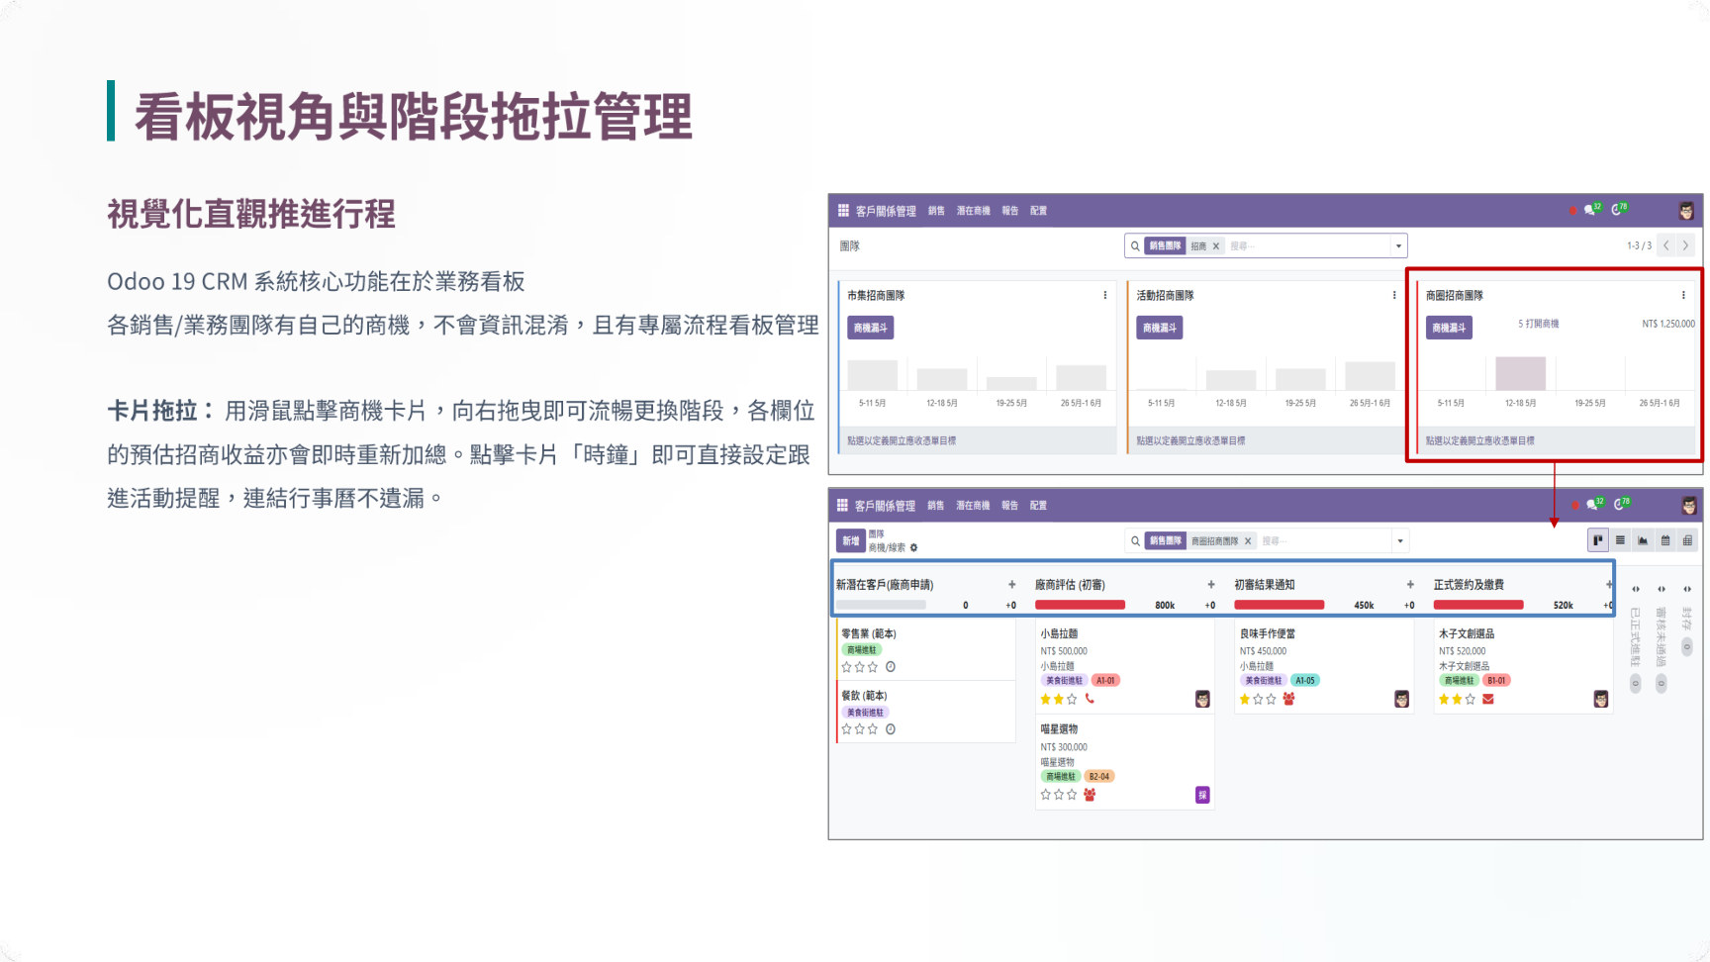Image resolution: width=1710 pixels, height=962 pixels.
Task: Click 商機漏斗 button on the 活動招商團隊 card
Action: click(1160, 328)
